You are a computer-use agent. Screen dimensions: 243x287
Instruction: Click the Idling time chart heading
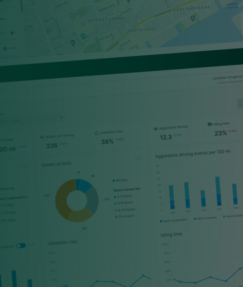[x=171, y=234]
